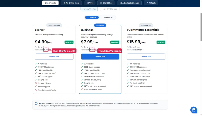
Task: Select More CPU & Storage option
Action: (x=110, y=9)
